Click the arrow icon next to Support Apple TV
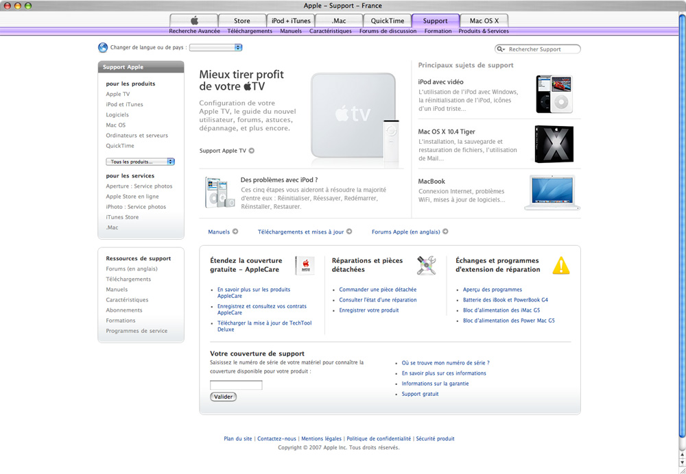Viewport: 686px width, 474px height. tap(252, 151)
